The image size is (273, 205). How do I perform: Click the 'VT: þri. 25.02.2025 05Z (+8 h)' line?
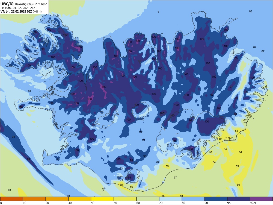[x=21, y=11]
